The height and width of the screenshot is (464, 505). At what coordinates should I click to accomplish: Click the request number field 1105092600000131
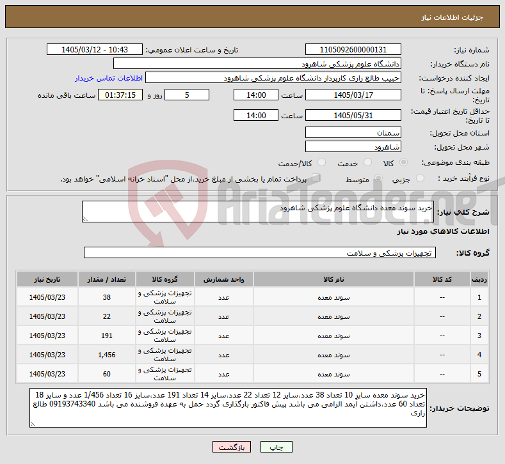coord(353,49)
